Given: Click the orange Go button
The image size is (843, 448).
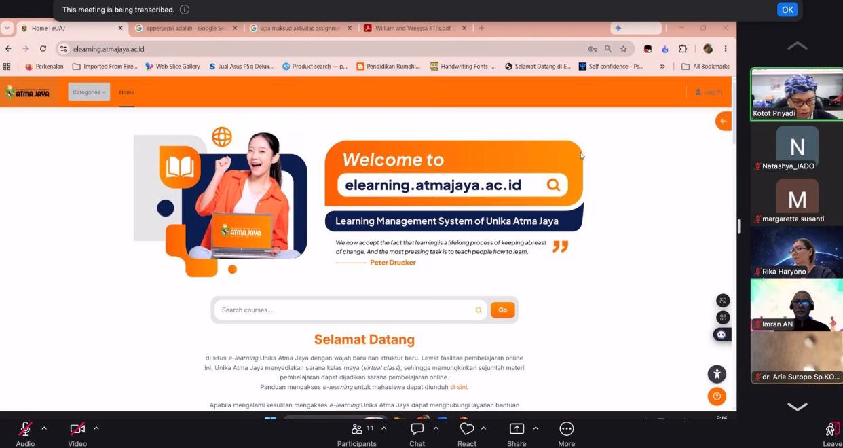Looking at the screenshot, I should [502, 310].
